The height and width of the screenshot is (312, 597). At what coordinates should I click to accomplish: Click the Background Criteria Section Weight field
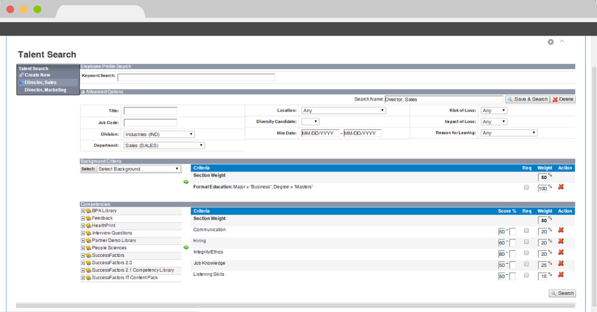(543, 177)
